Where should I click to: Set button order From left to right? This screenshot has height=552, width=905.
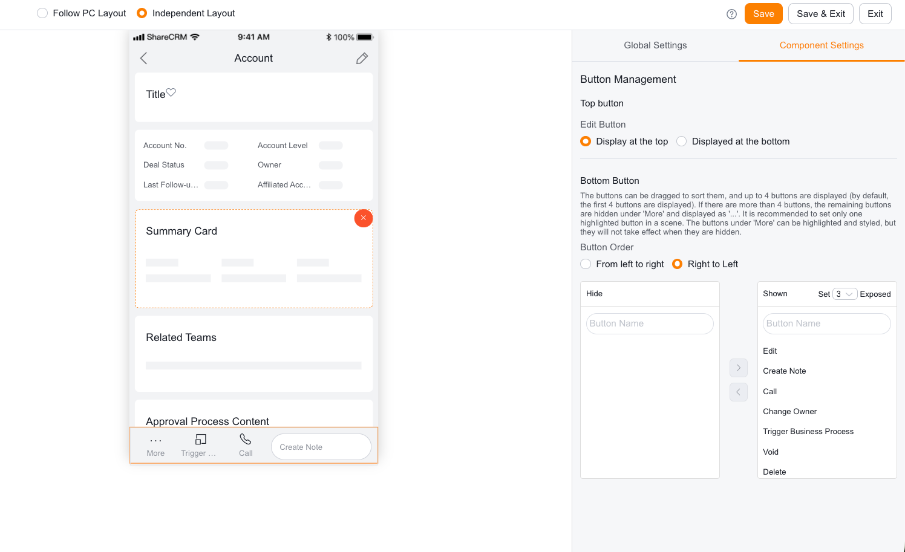(622, 264)
